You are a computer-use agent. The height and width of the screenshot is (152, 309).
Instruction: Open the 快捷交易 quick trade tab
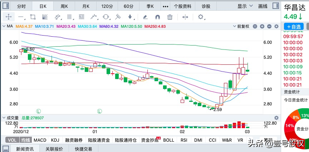[83, 149]
